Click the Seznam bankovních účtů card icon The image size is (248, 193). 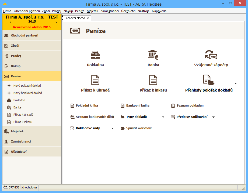pyautogui.click(x=72, y=117)
